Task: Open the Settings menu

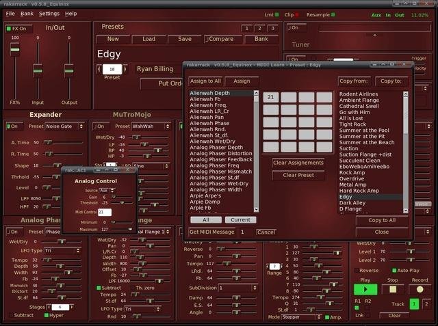Action: [49, 14]
